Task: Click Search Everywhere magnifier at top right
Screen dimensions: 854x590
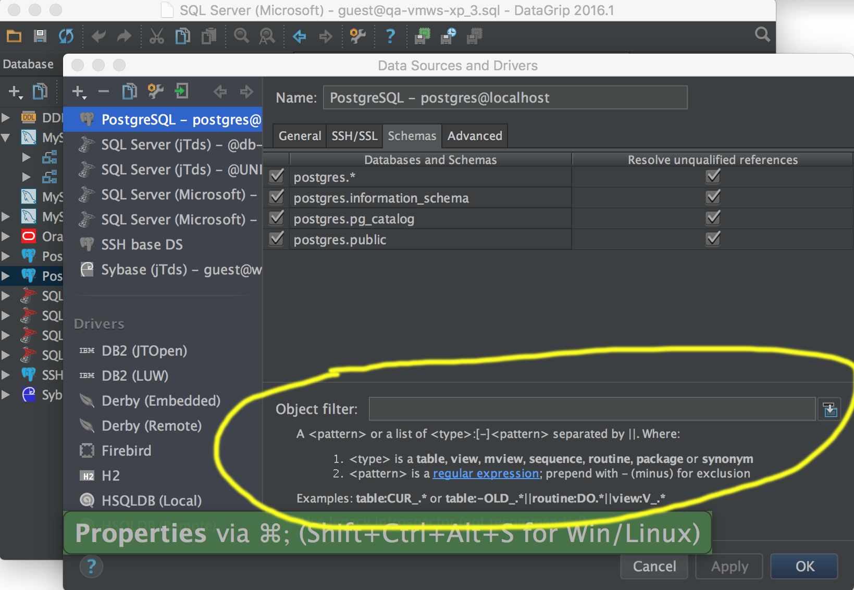Action: click(x=762, y=35)
